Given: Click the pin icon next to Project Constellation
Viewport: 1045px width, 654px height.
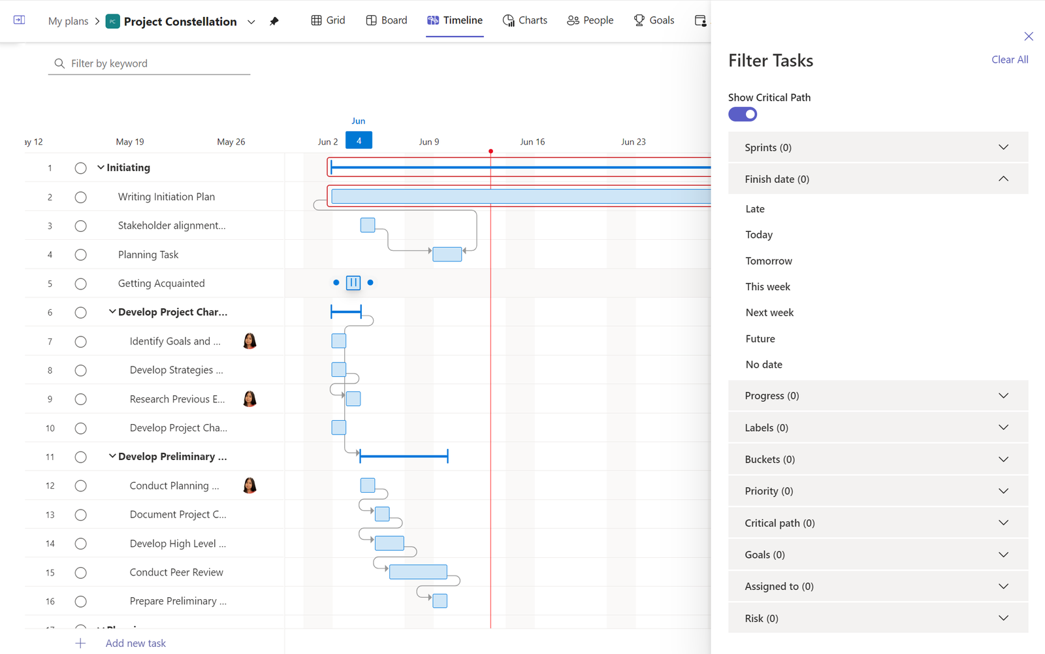Looking at the screenshot, I should [274, 21].
